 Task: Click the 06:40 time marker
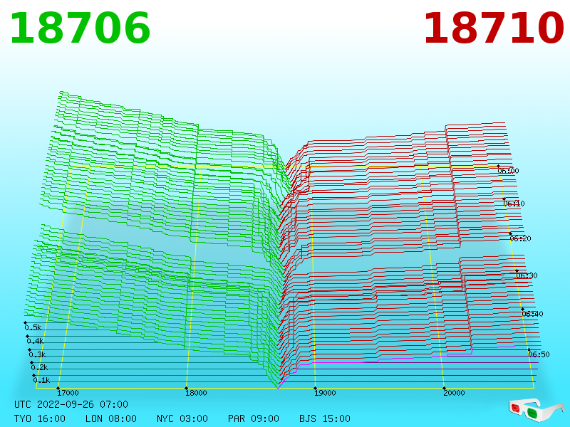pyautogui.click(x=532, y=314)
